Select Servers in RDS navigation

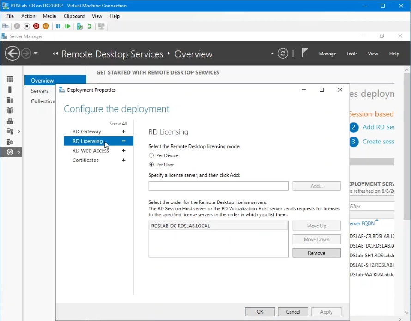40,91
